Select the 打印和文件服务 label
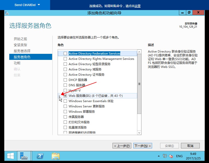The image size is (209, 163). (79, 122)
